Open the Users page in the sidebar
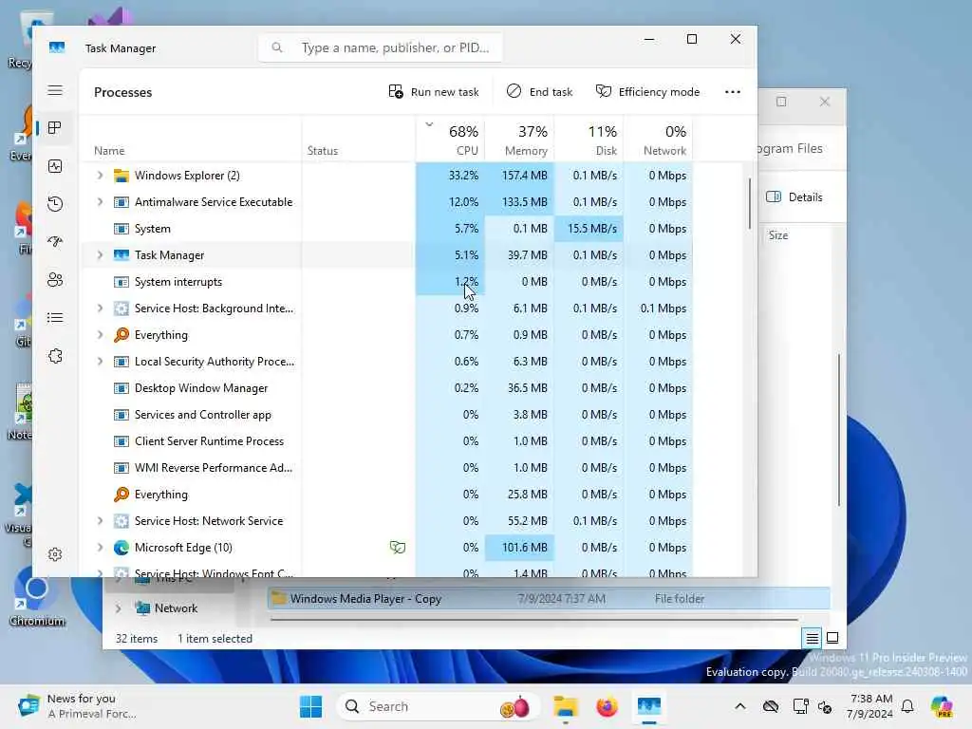972x729 pixels. 55,280
